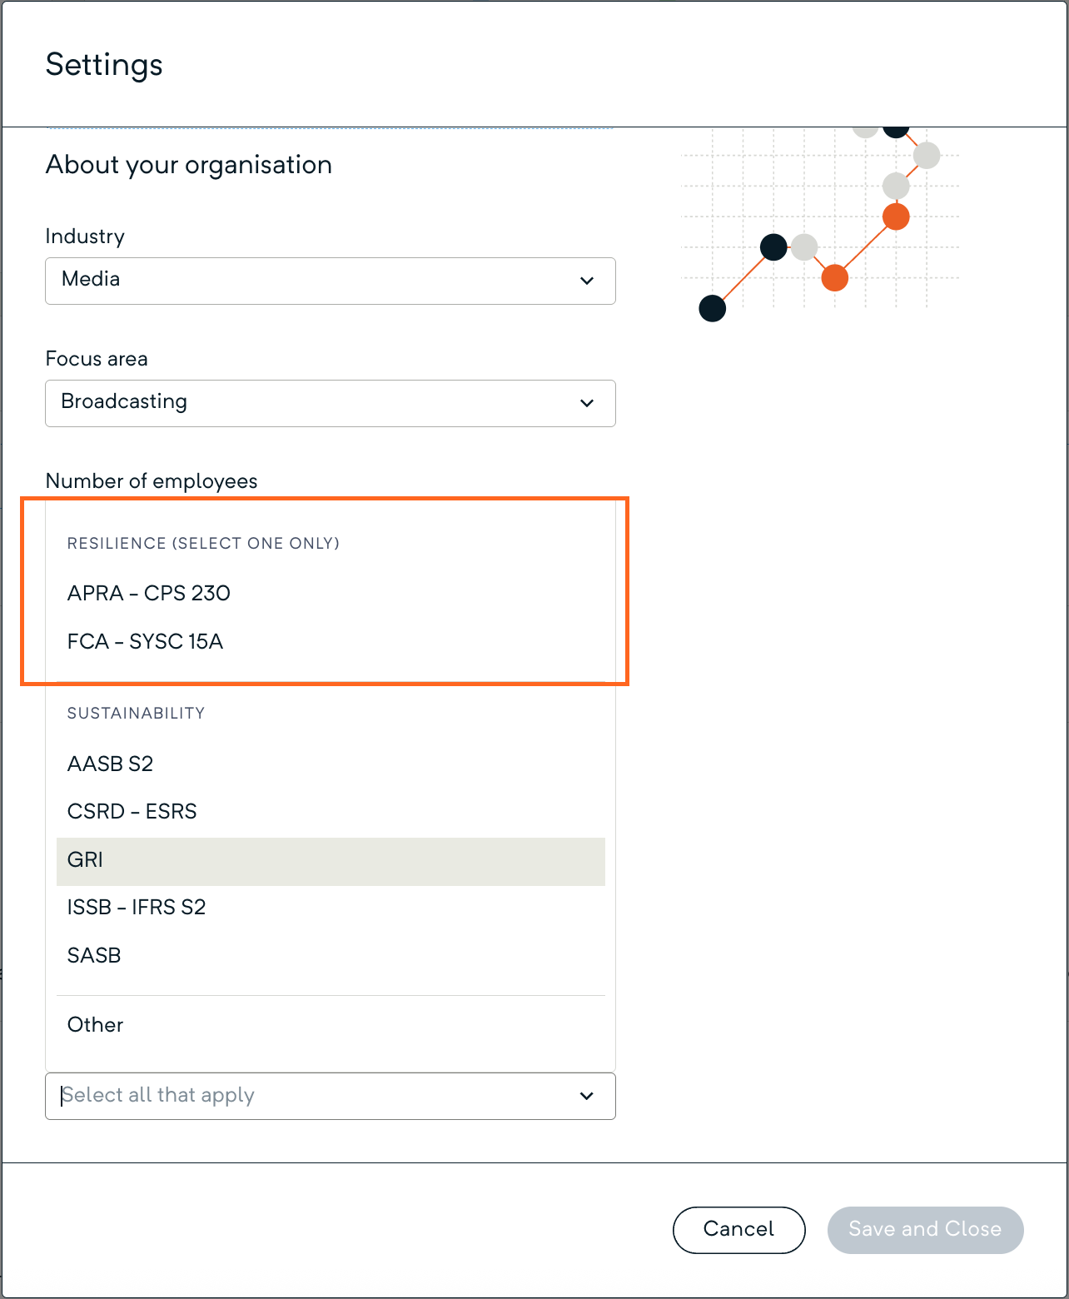Viewport: 1069px width, 1299px height.
Task: Open the Focus area dropdown showing Broadcasting
Action: point(316,403)
